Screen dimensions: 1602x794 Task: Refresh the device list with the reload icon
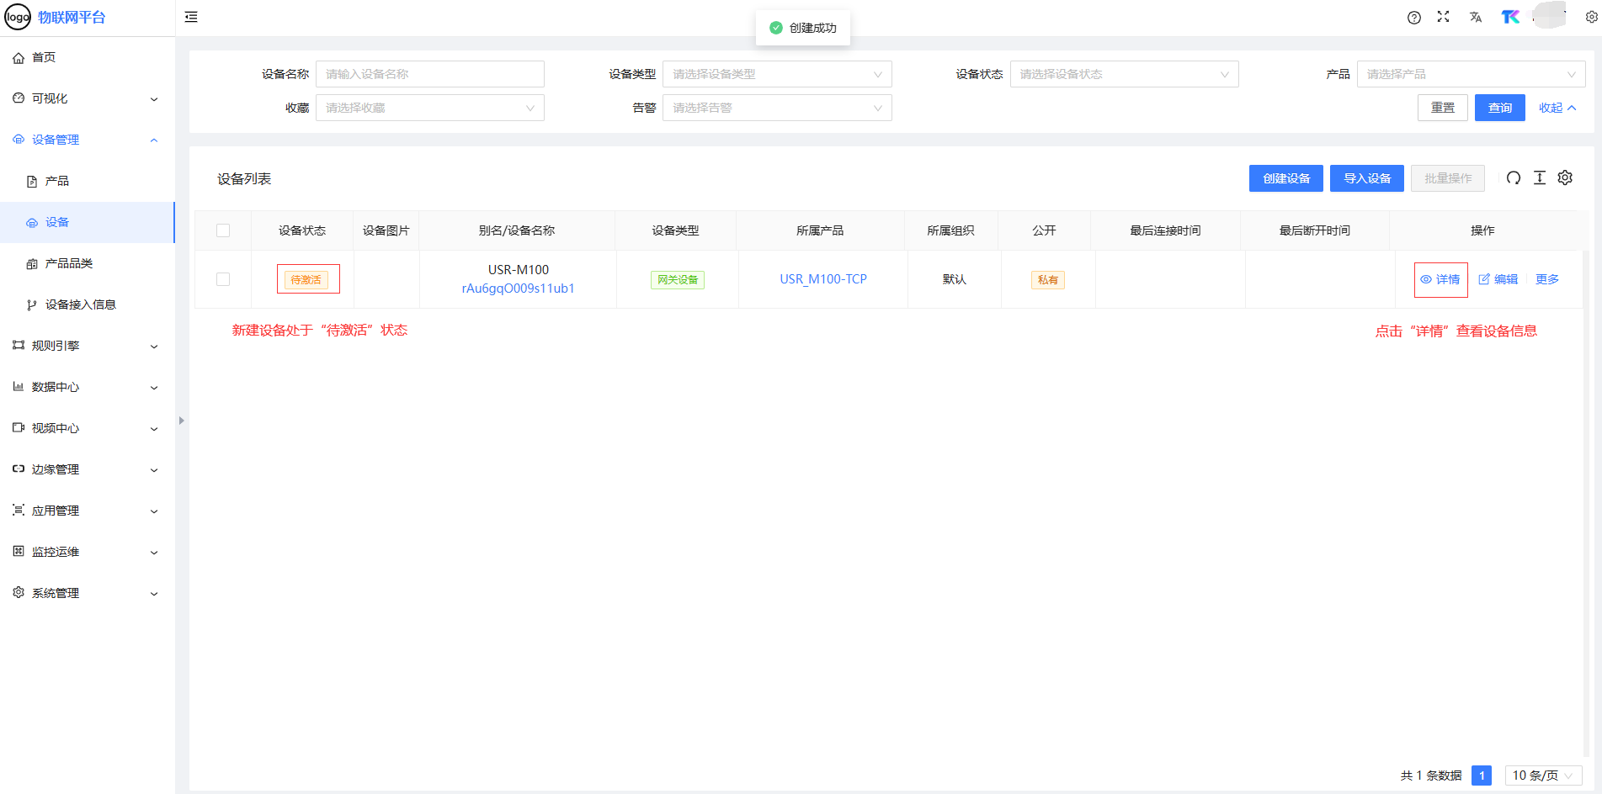[1513, 177]
